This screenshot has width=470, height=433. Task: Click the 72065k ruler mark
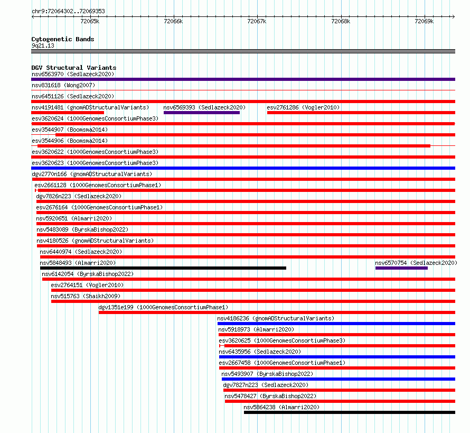click(x=90, y=21)
